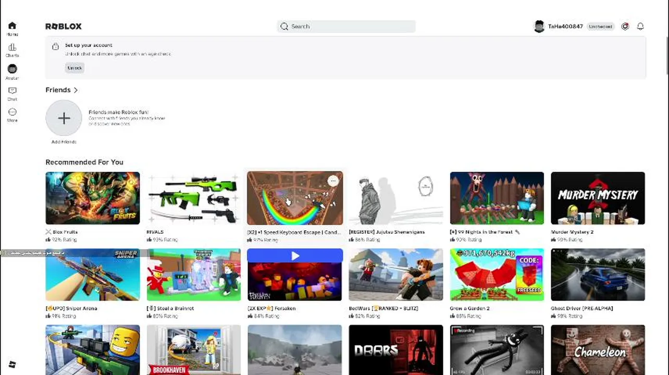Screen dimensions: 669x375
Task: Click the Ghost Driver title text
Action: click(582, 308)
